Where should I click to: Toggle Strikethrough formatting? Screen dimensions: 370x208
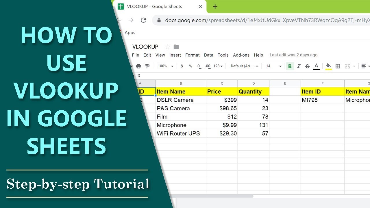pyautogui.click(x=307, y=66)
